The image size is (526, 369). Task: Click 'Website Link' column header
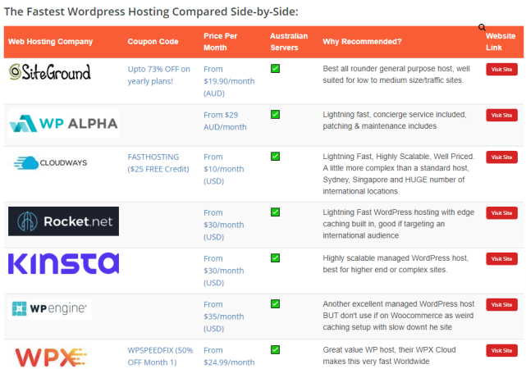tap(501, 42)
